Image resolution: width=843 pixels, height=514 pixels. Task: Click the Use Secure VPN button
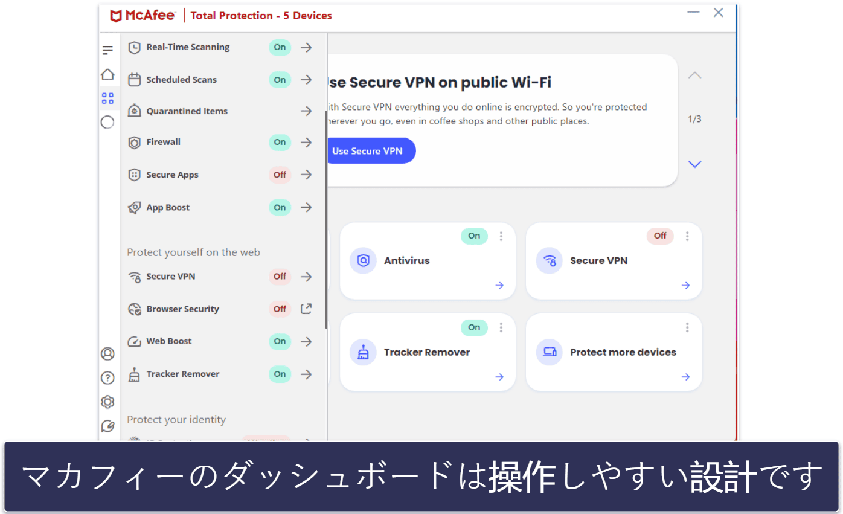[370, 151]
